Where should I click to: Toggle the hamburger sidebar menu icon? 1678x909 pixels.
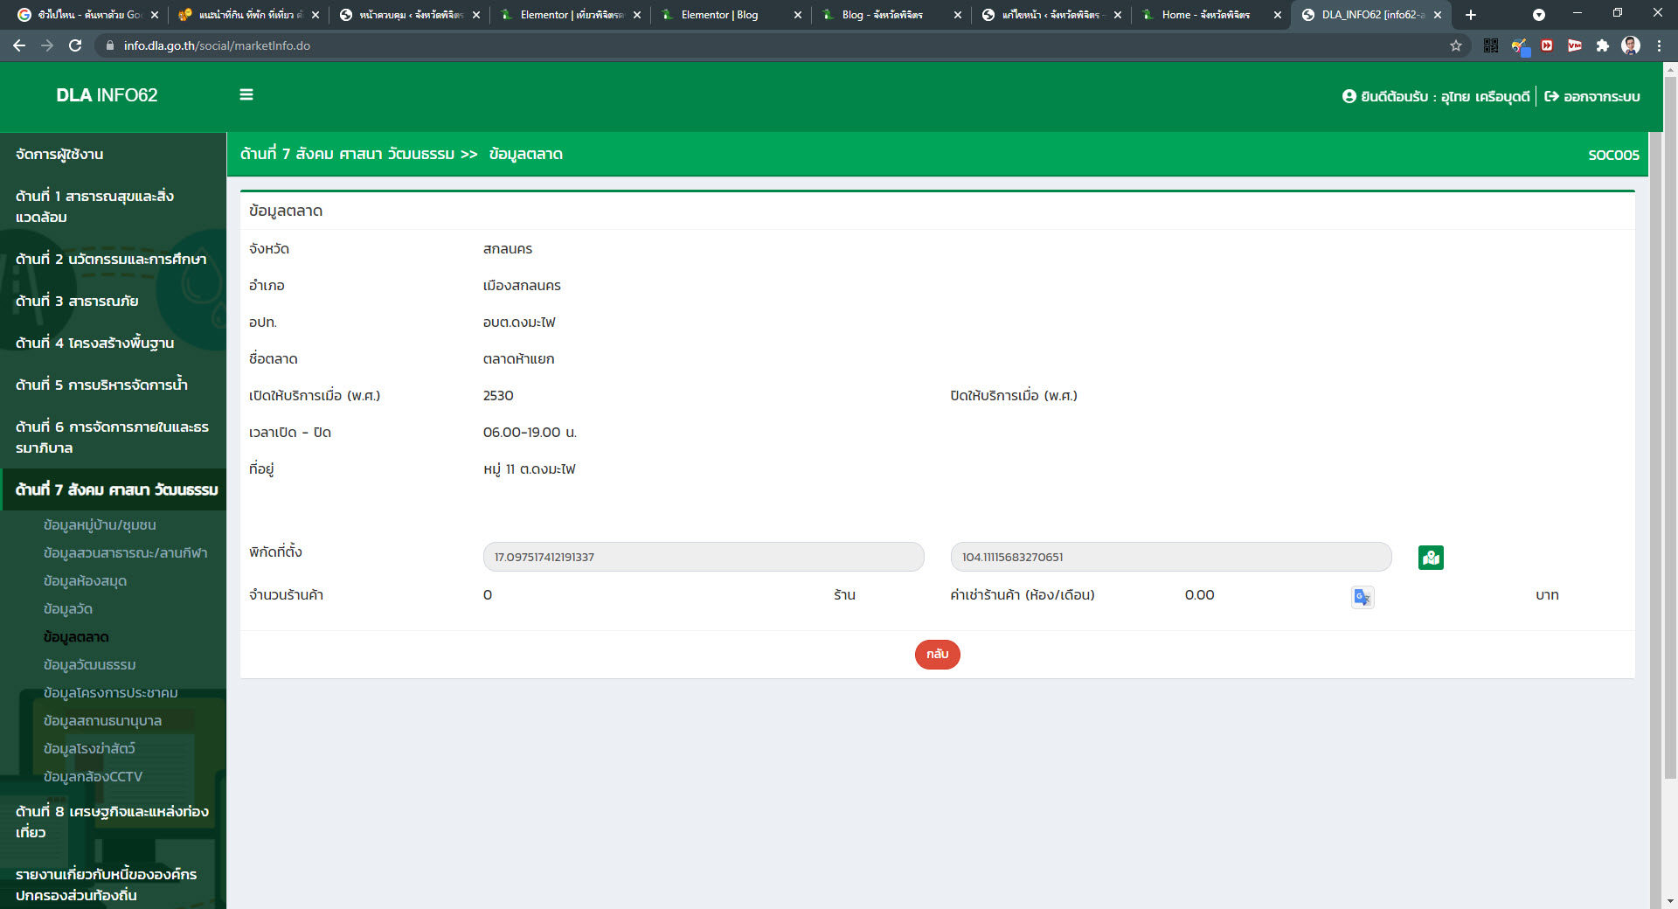tap(246, 94)
